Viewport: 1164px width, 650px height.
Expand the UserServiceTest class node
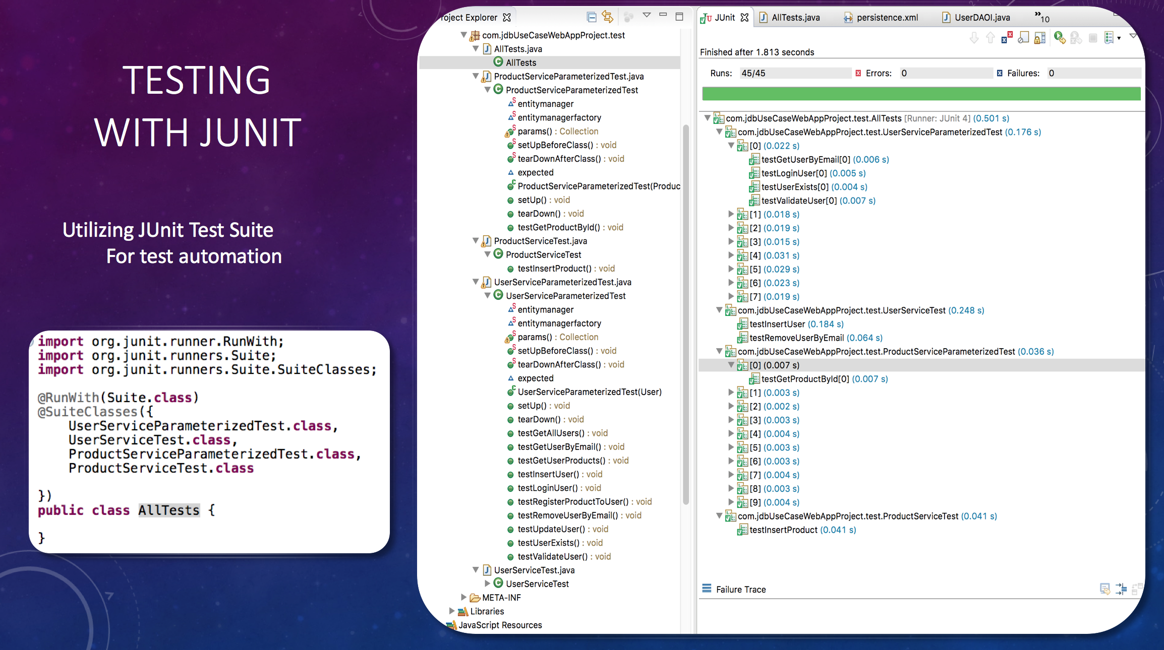487,583
